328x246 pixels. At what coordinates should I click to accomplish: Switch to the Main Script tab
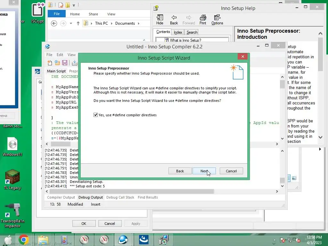[x=56, y=71]
